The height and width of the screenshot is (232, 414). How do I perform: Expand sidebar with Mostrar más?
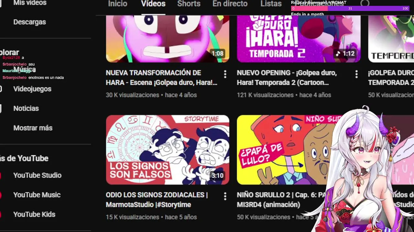(33, 128)
